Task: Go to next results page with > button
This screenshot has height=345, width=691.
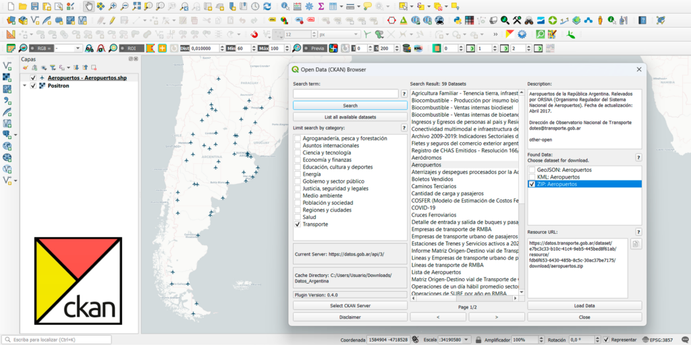Action: (x=497, y=317)
